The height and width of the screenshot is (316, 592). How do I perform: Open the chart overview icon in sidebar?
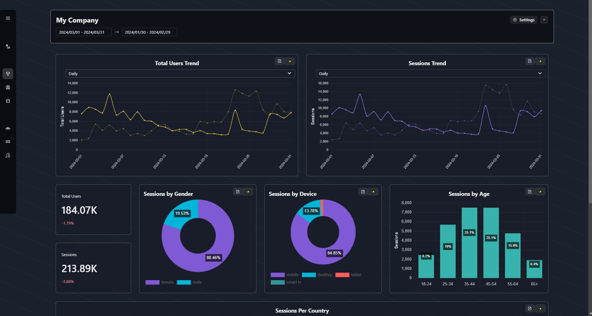pyautogui.click(x=8, y=47)
